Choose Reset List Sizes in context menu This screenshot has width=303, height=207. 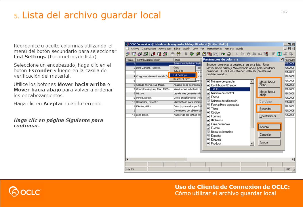pyautogui.click(x=182, y=79)
